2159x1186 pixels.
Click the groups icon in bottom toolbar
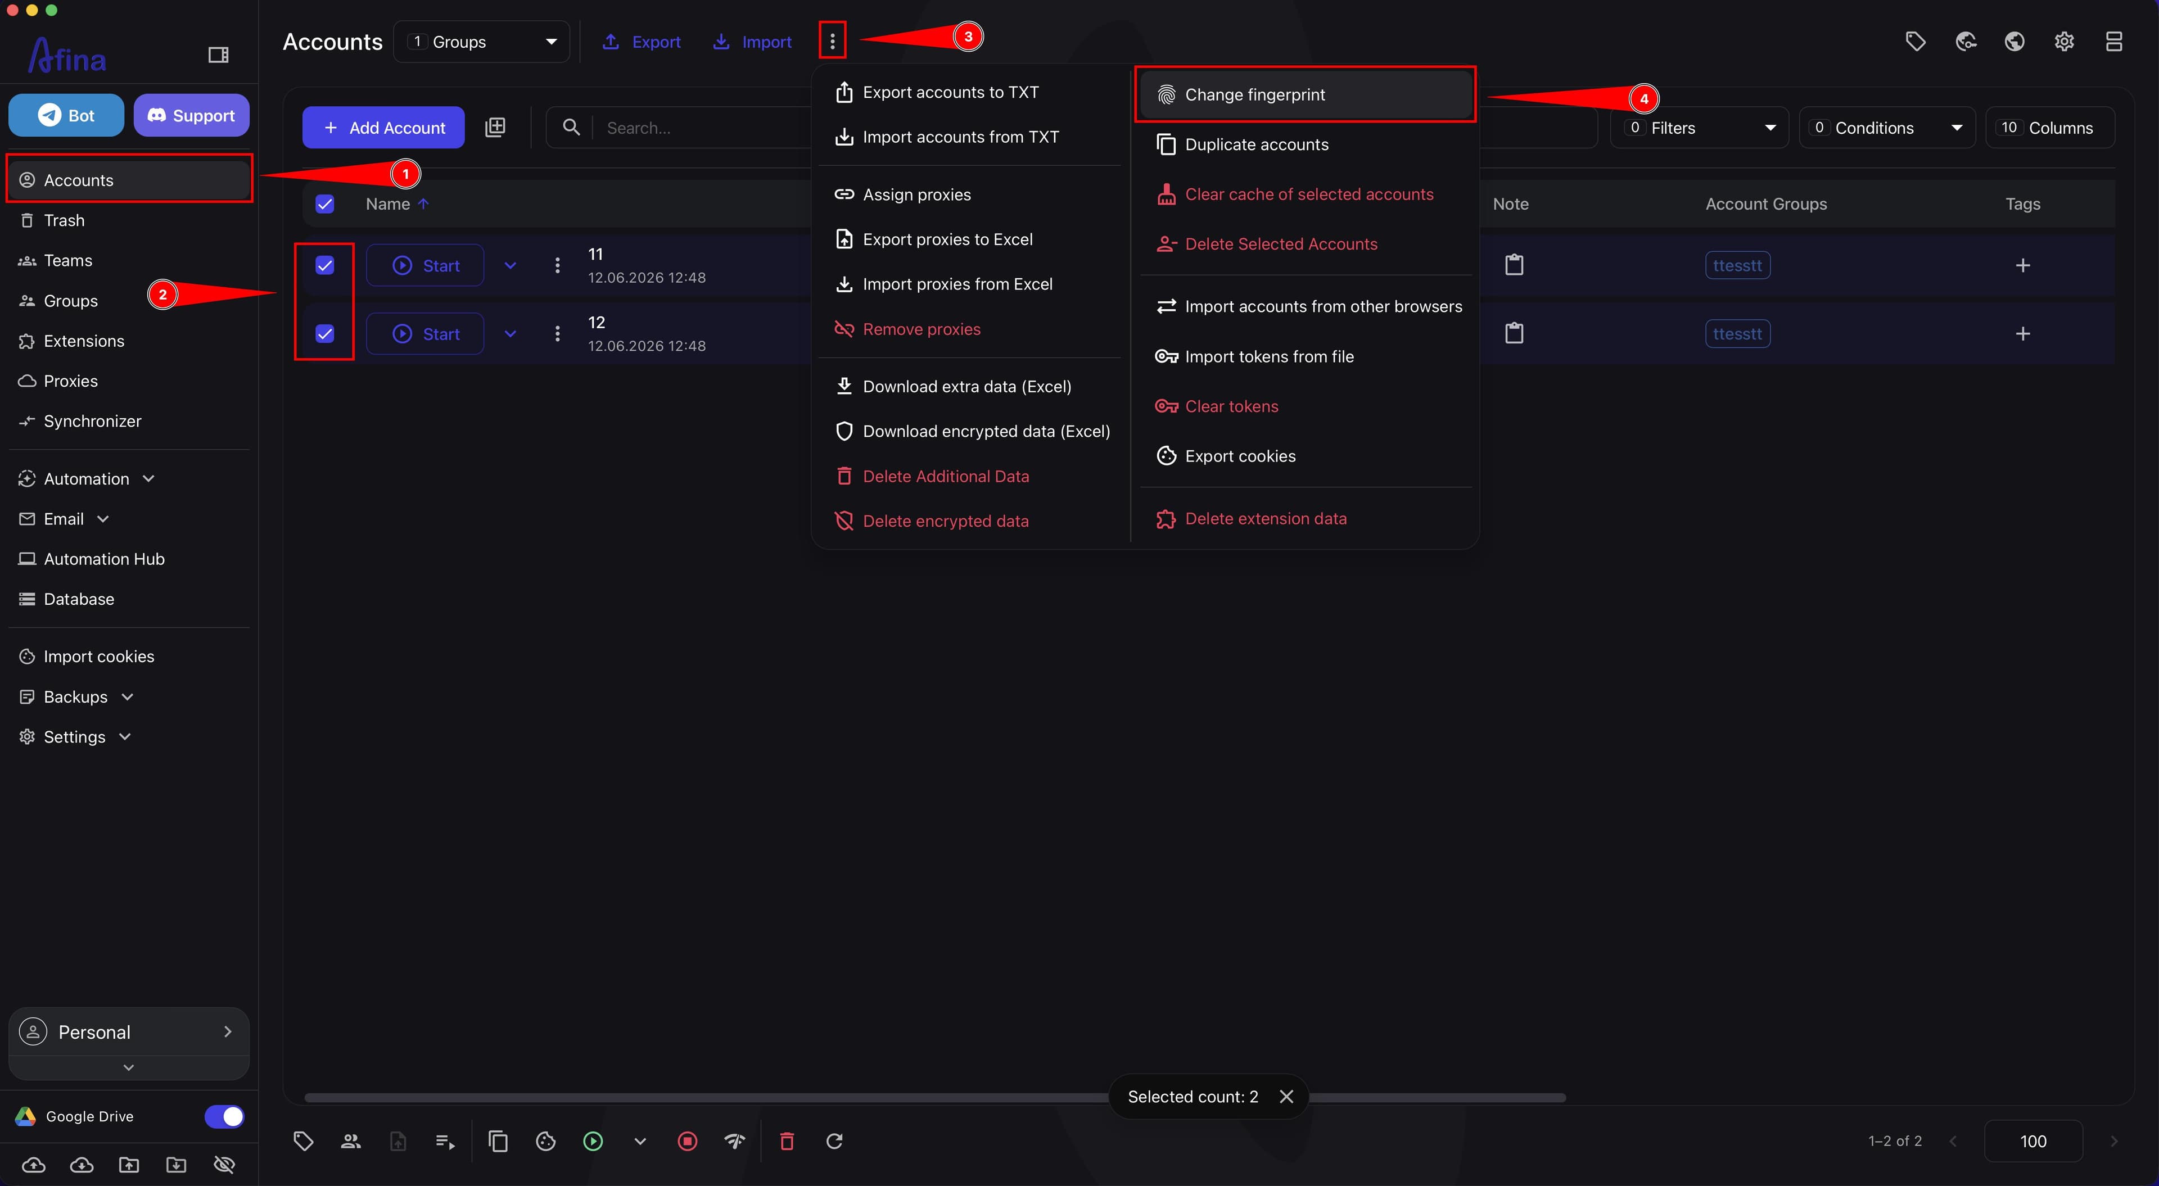click(x=351, y=1140)
